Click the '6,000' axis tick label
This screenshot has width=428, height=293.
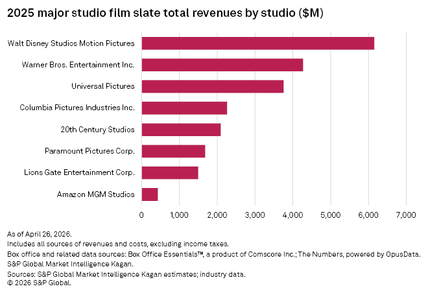368,215
